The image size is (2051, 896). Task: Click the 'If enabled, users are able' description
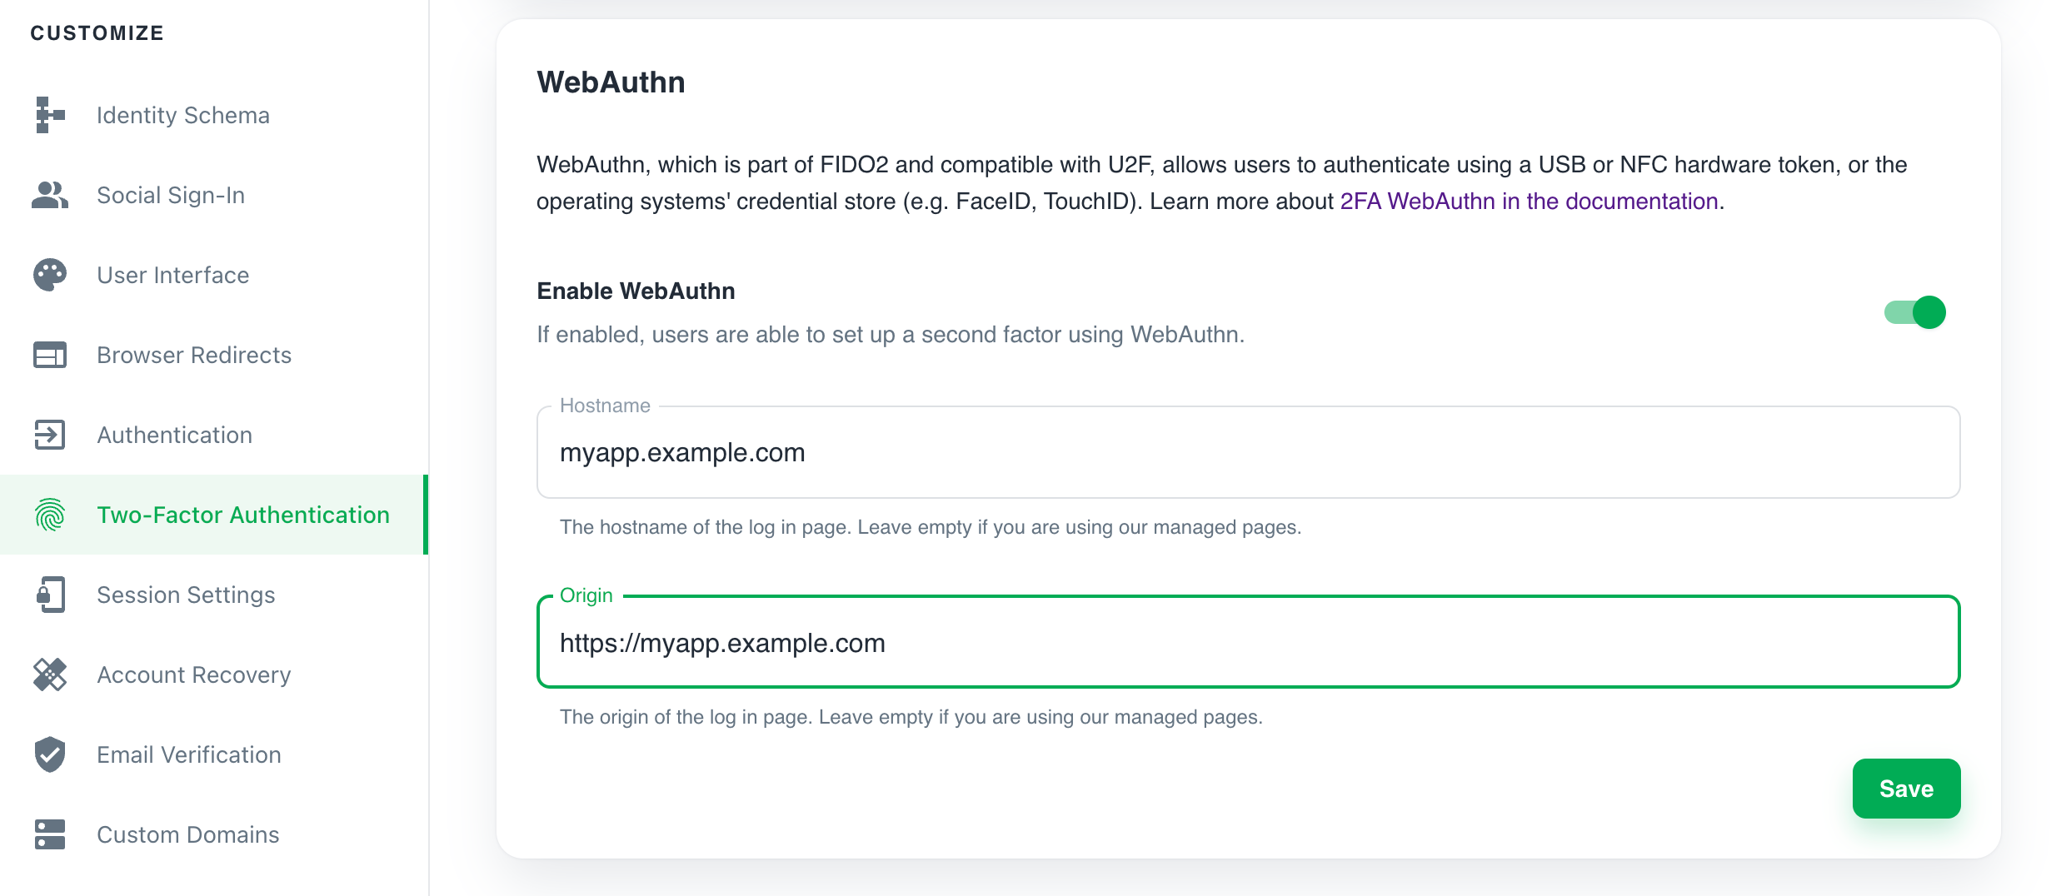pos(891,335)
